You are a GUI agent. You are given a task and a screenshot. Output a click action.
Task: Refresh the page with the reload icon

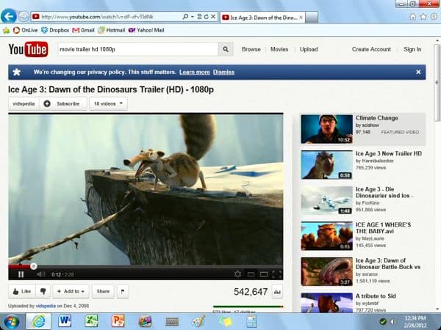tap(206, 17)
